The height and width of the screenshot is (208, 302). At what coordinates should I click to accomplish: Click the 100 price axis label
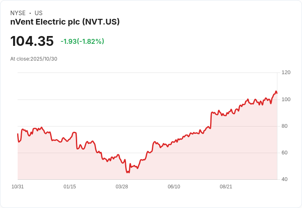pos(286,99)
